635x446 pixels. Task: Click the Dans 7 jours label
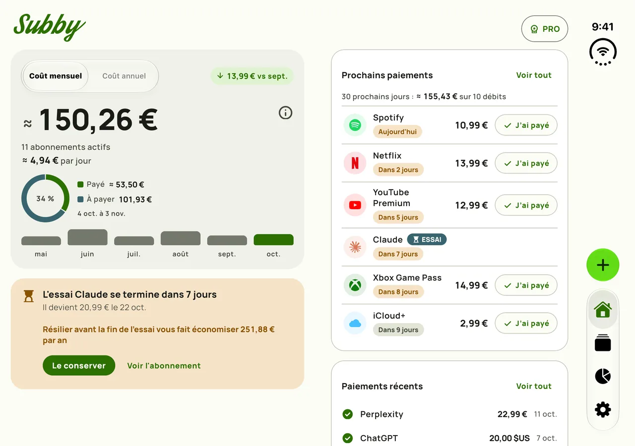[x=398, y=254]
